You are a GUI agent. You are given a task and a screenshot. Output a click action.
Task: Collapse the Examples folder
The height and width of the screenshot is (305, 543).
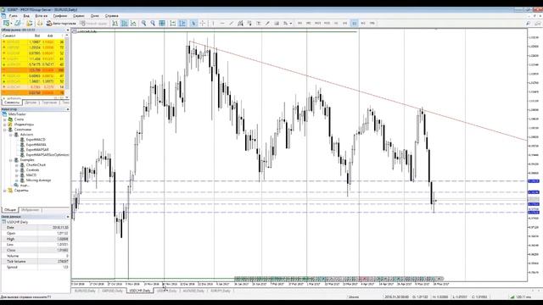point(11,160)
